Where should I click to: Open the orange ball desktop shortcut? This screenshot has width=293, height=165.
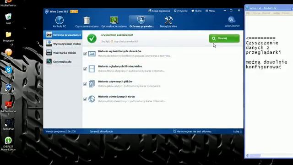click(8, 54)
